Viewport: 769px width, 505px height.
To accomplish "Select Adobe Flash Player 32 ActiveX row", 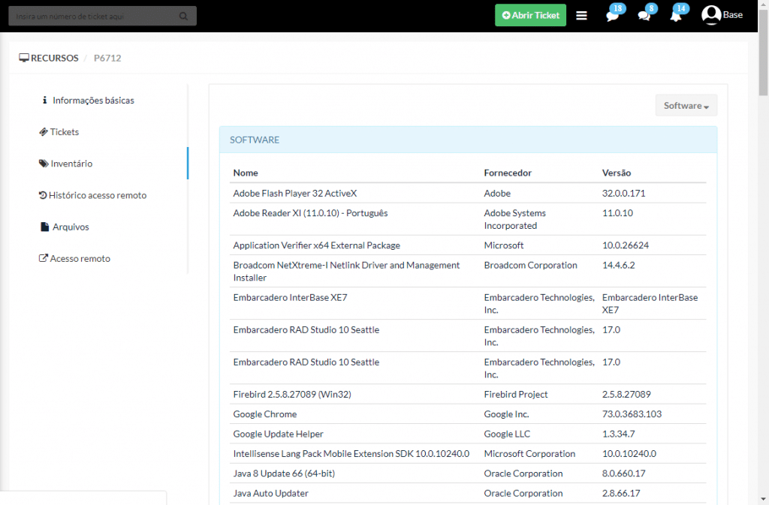I will click(x=468, y=193).
